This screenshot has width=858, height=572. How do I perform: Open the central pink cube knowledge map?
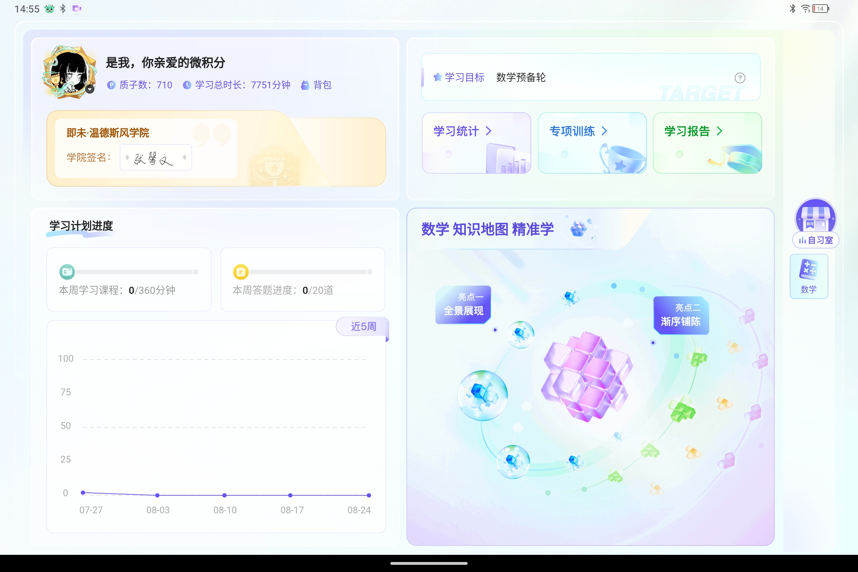(x=587, y=377)
